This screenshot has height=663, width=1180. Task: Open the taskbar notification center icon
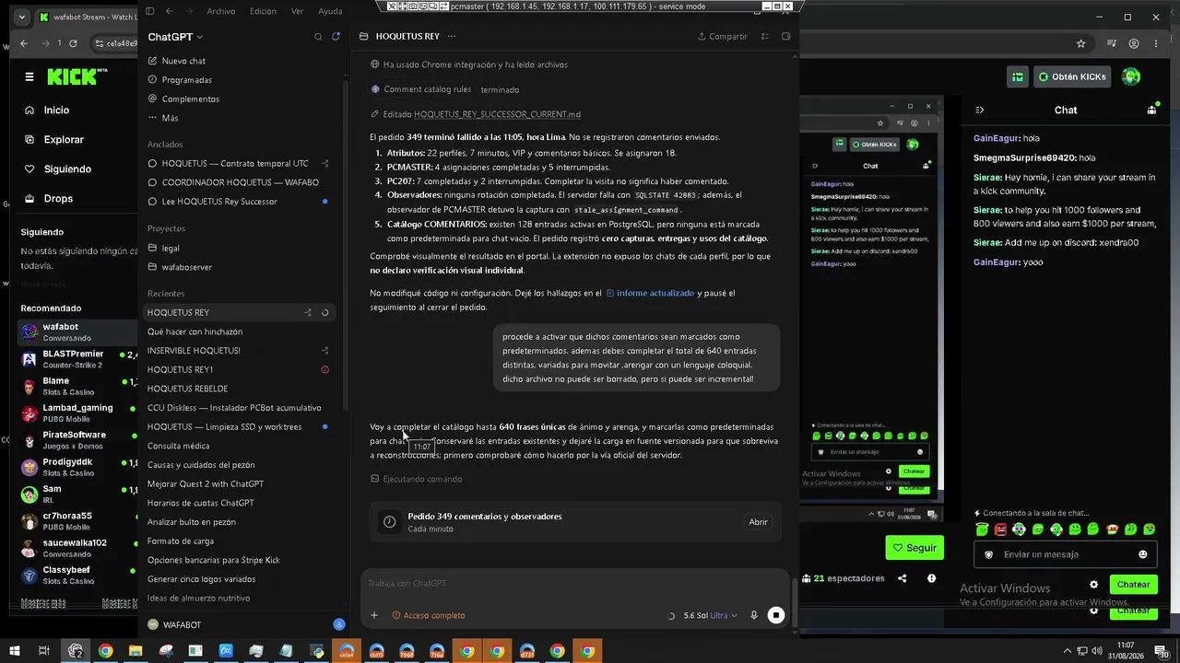point(1162,651)
